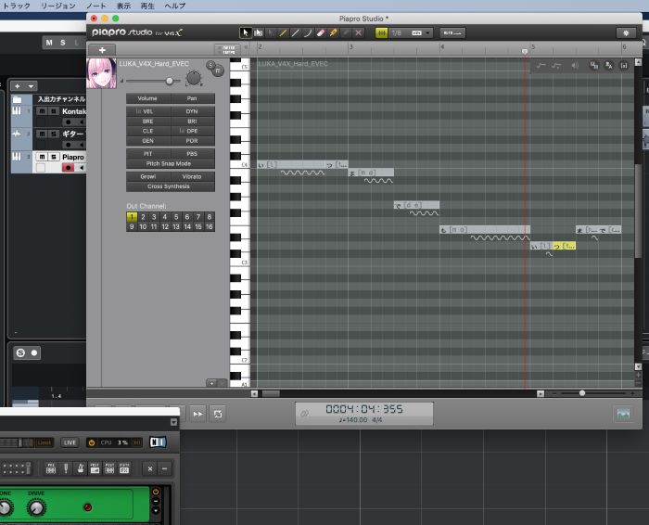Open the ヘルプ menu
The height and width of the screenshot is (525, 649).
174,6
